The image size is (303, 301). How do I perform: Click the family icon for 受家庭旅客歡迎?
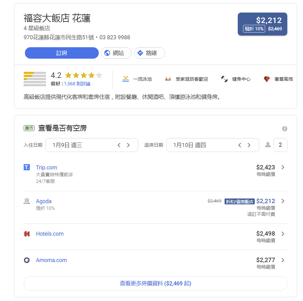point(168,79)
